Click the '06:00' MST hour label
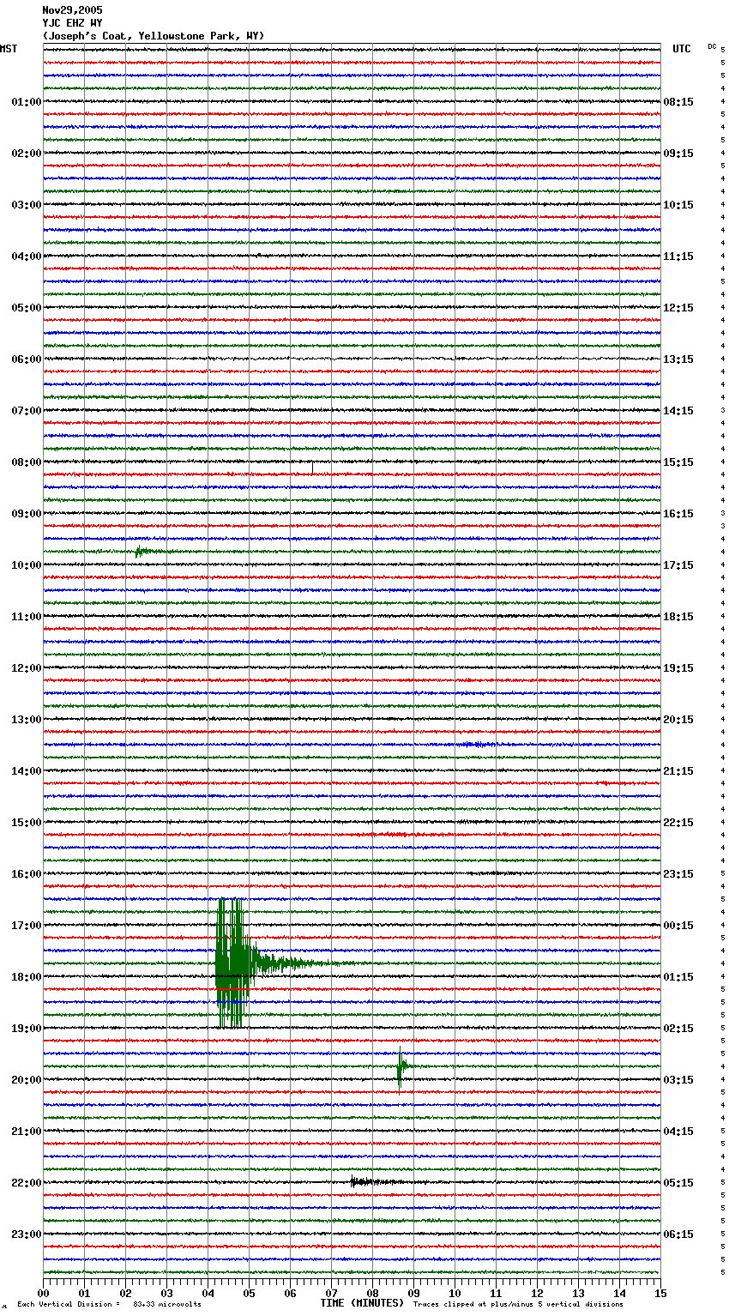The image size is (729, 1316). [x=26, y=359]
